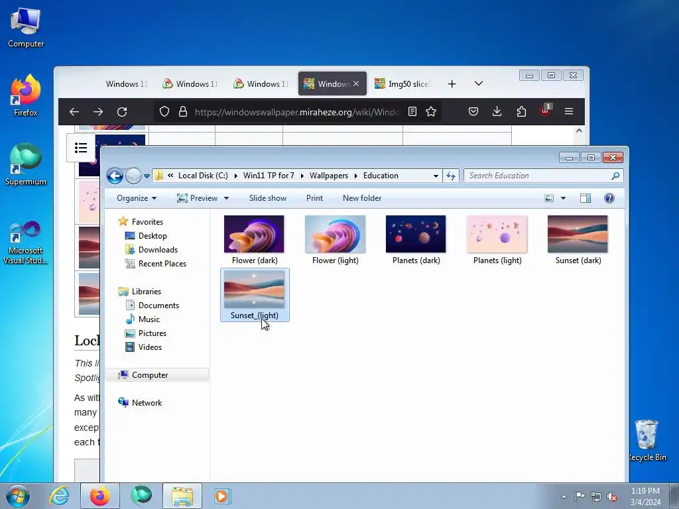Image resolution: width=679 pixels, height=509 pixels.
Task: Open the Recycle Bin
Action: 647,440
